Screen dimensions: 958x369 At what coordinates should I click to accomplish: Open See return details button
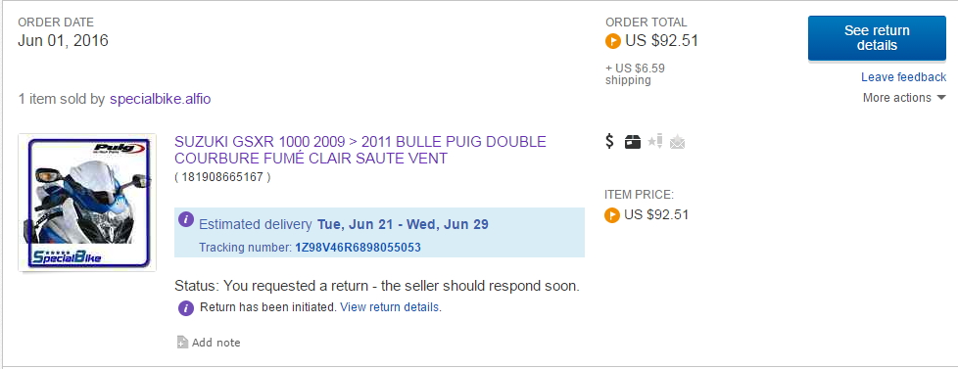[x=877, y=38]
